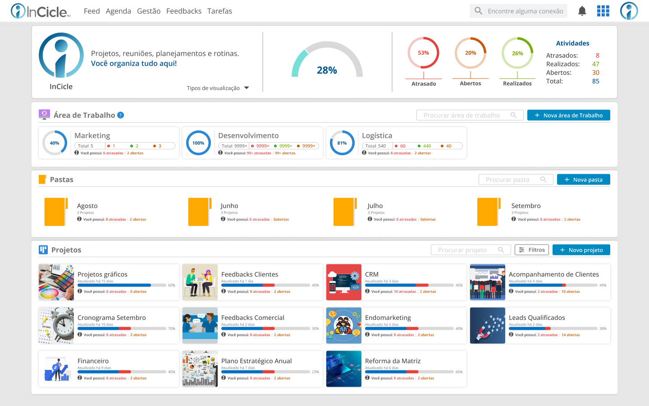Open the apps grid icon
This screenshot has height=406, width=649.
(x=603, y=11)
